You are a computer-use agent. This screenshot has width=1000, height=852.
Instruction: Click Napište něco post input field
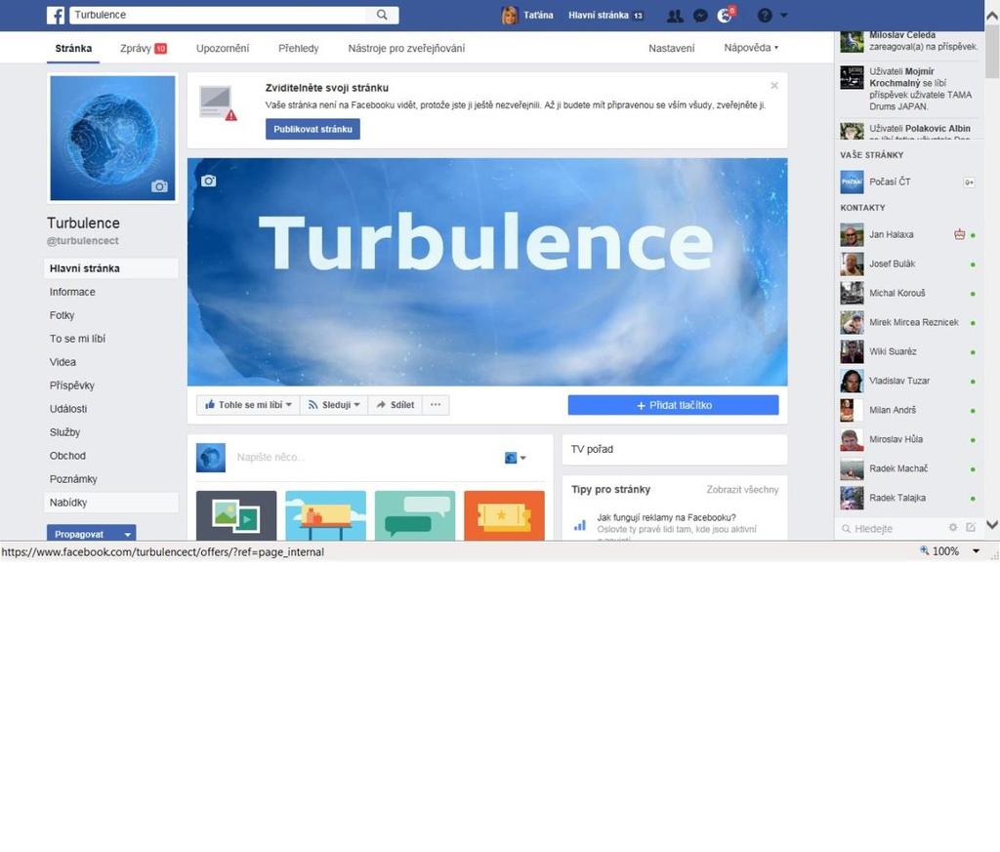(363, 457)
